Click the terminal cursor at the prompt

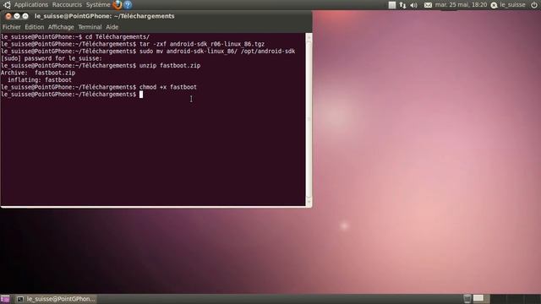pos(141,95)
